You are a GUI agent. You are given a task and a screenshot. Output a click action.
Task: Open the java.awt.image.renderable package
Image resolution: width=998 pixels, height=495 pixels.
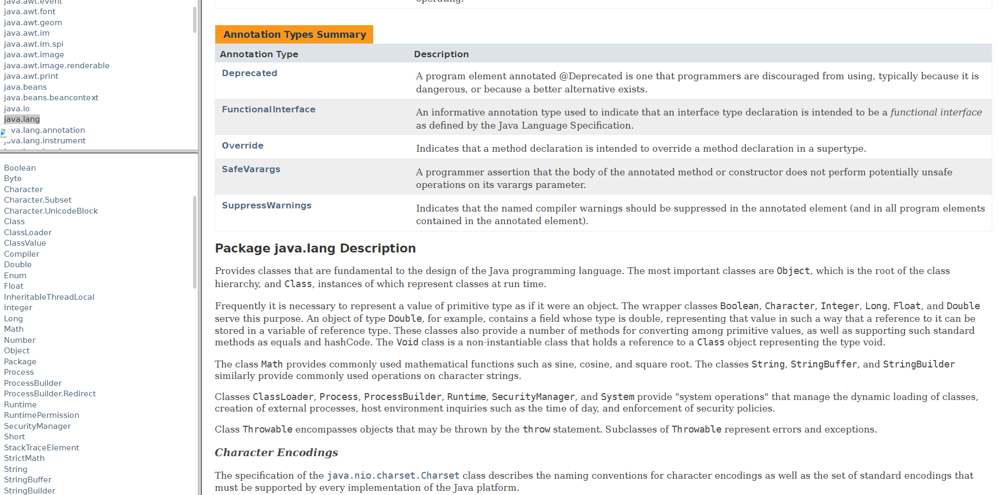click(57, 66)
